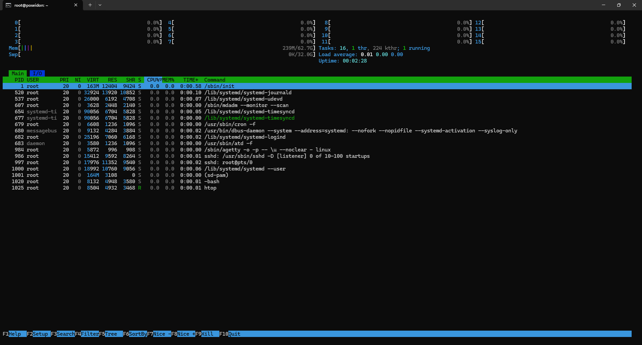The image size is (642, 345).
Task: Open a new terminal tab
Action: click(x=90, y=5)
